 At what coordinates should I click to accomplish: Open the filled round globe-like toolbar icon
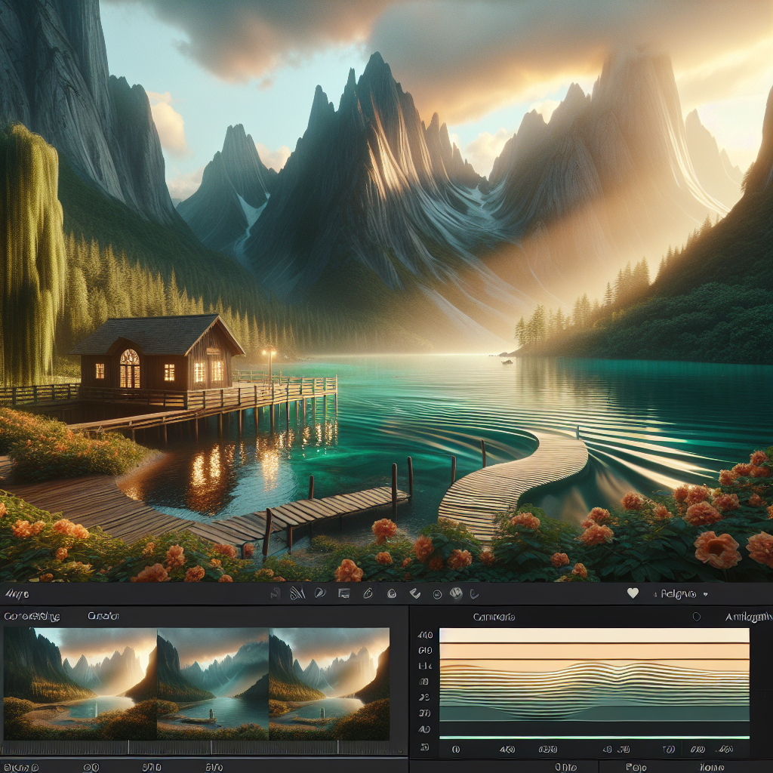(x=456, y=593)
